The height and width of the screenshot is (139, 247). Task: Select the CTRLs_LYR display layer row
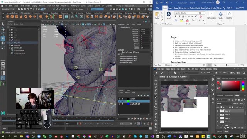point(134,101)
